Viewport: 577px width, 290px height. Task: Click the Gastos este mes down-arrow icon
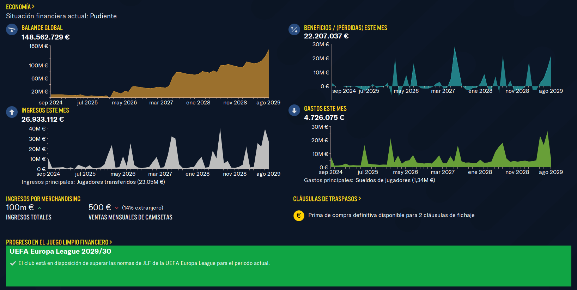point(294,110)
